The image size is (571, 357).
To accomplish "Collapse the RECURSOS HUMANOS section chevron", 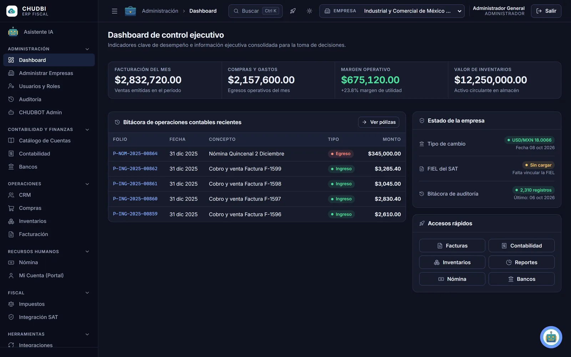I will 87,252.
